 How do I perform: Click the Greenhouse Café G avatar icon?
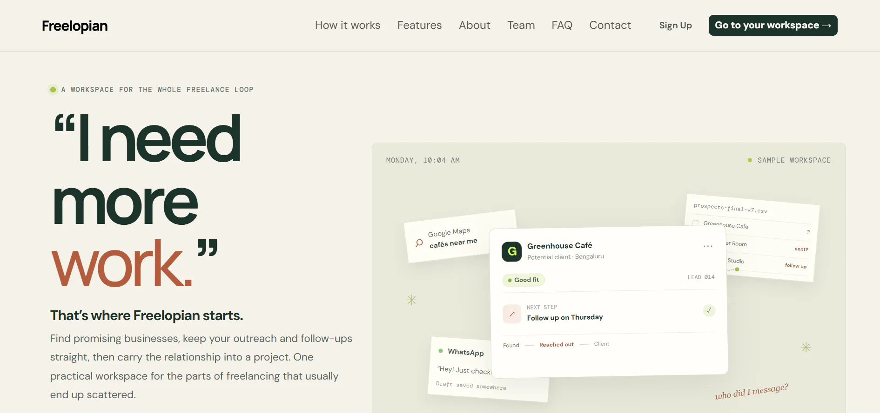point(512,251)
